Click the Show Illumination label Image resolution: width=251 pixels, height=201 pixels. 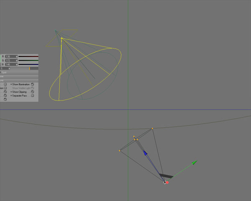21,84
